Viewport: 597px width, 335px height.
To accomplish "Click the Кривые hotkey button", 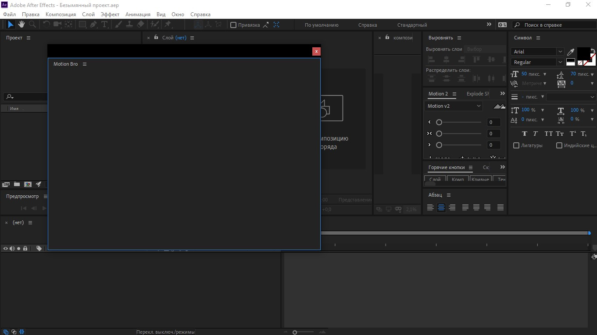I will click(x=480, y=179).
